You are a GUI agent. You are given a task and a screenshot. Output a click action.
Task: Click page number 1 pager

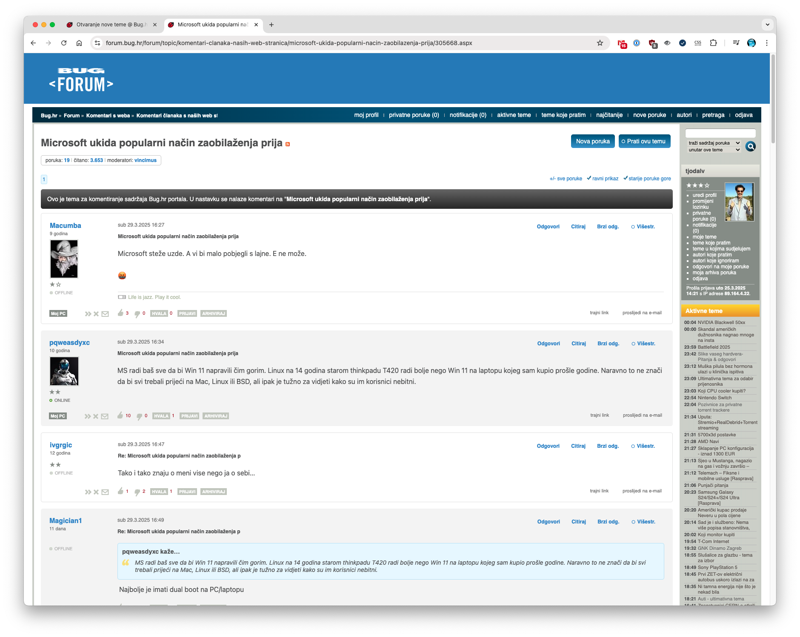point(44,179)
